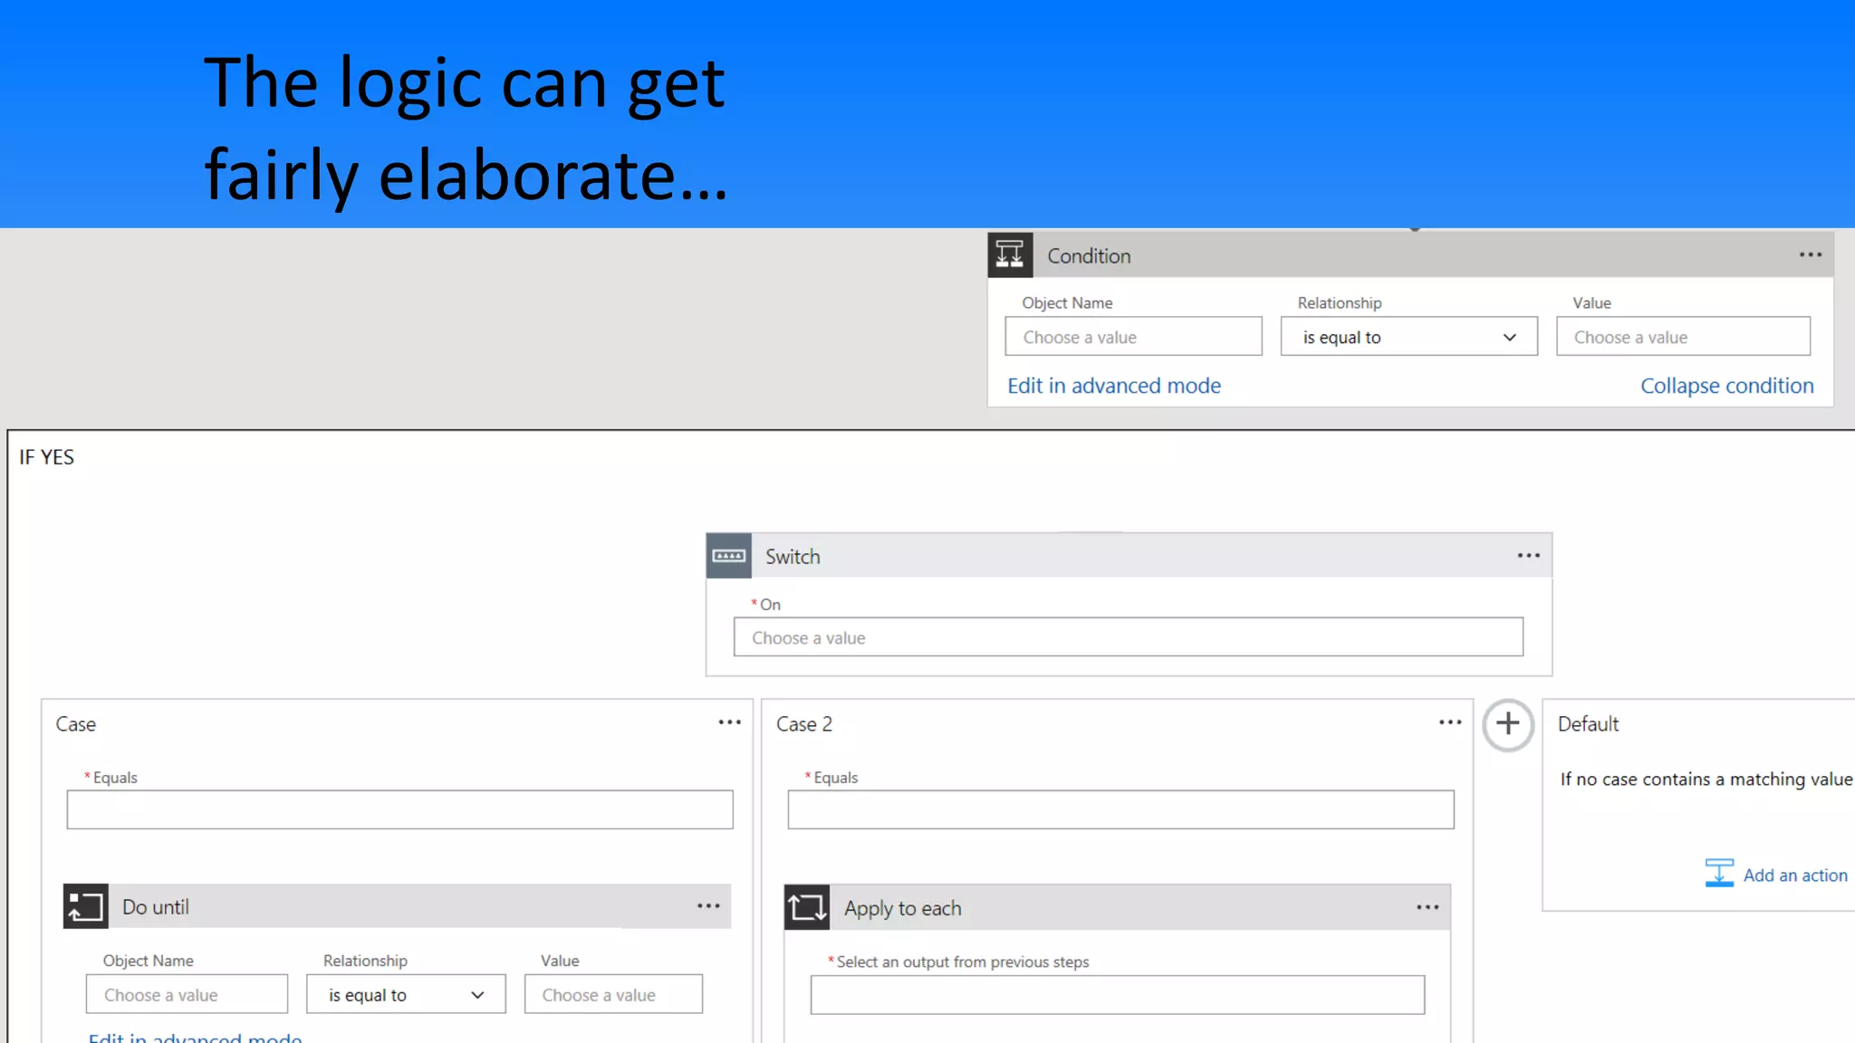Image resolution: width=1855 pixels, height=1043 pixels.
Task: Click Condition Object Name value field
Action: pos(1132,337)
